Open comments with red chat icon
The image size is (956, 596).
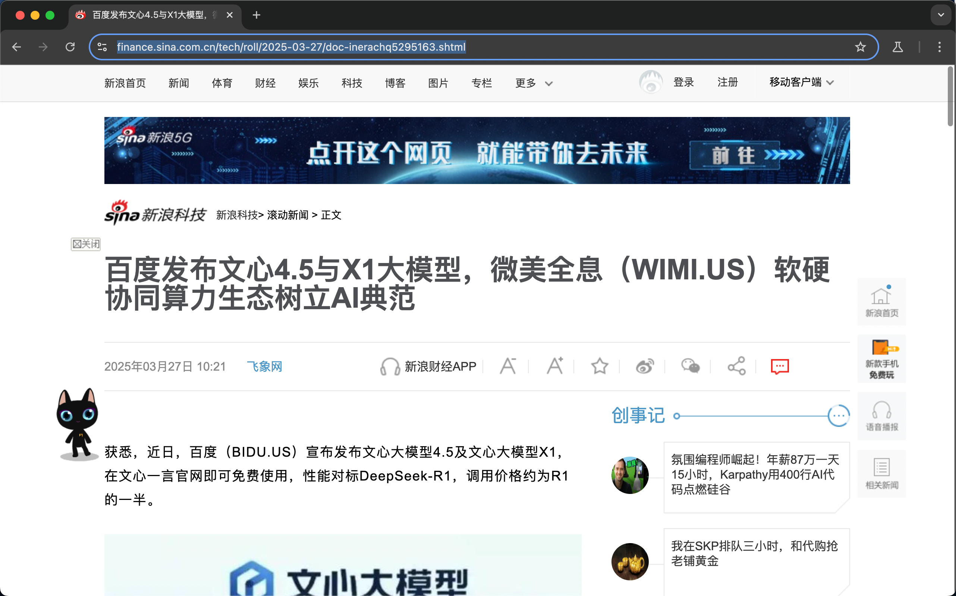[x=780, y=366]
